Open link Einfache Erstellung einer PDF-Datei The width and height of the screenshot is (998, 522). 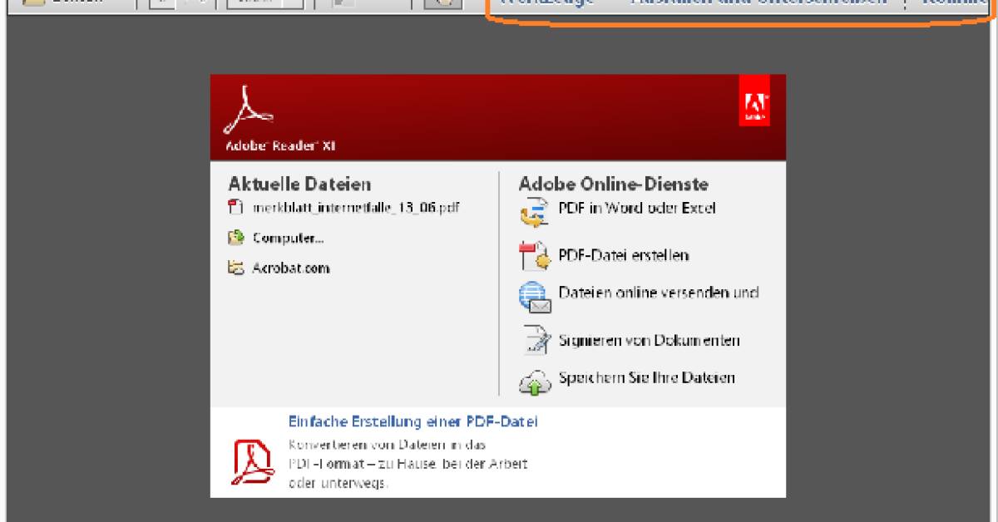(413, 421)
